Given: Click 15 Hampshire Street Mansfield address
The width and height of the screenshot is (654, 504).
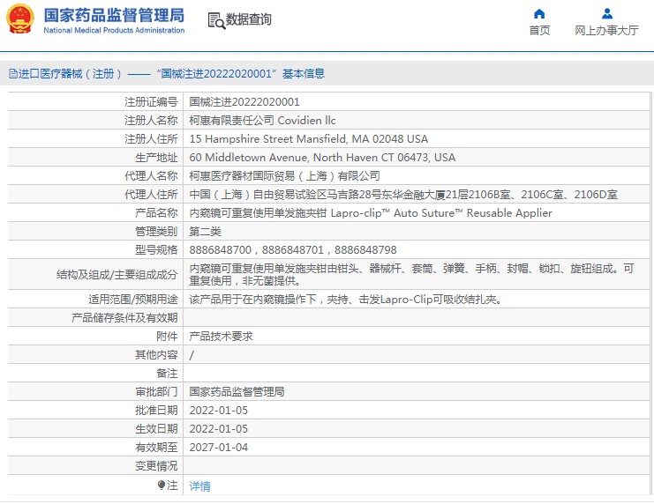Looking at the screenshot, I should pyautogui.click(x=309, y=138).
